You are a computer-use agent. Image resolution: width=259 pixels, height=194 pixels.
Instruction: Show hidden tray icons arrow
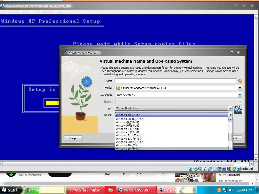point(213,190)
